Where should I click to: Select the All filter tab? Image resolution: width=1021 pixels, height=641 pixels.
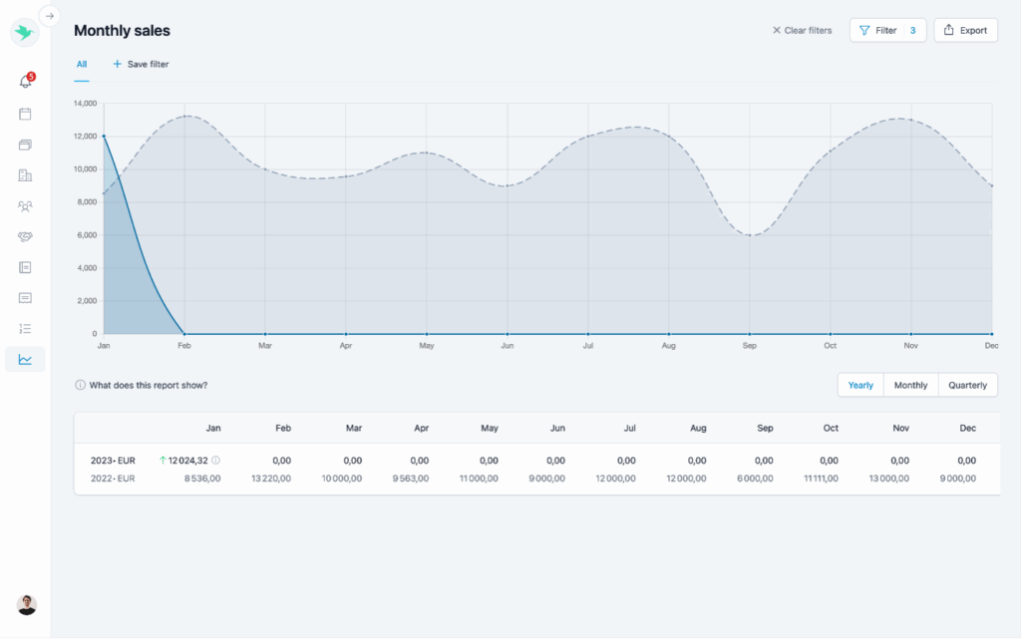pyautogui.click(x=82, y=64)
